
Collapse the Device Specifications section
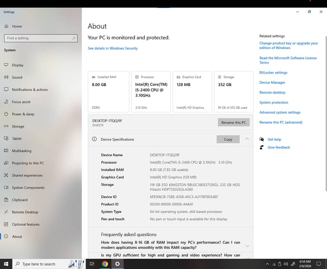(x=247, y=139)
